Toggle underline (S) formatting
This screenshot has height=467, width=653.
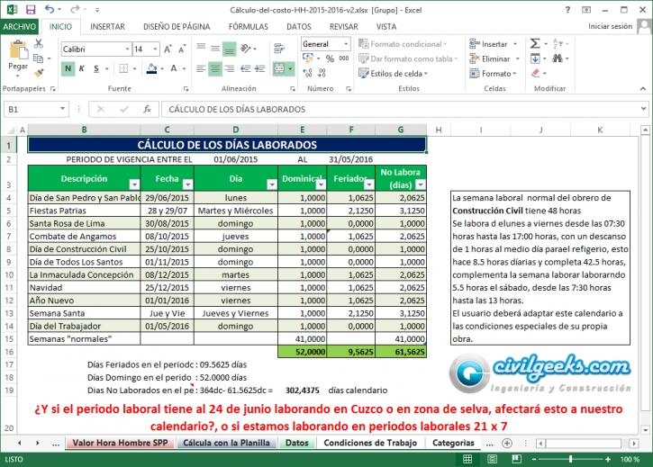tap(97, 68)
